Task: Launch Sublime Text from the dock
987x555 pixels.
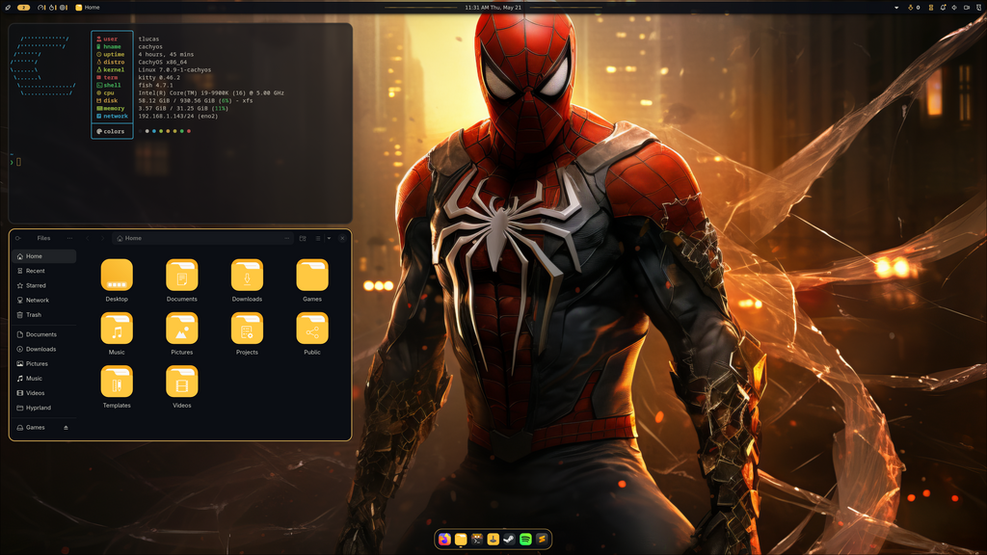Action: pos(542,540)
